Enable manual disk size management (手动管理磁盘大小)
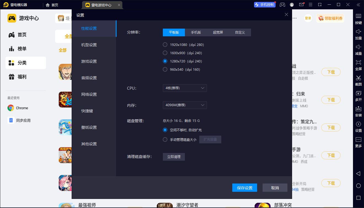The width and height of the screenshot is (364, 208). 165,139
